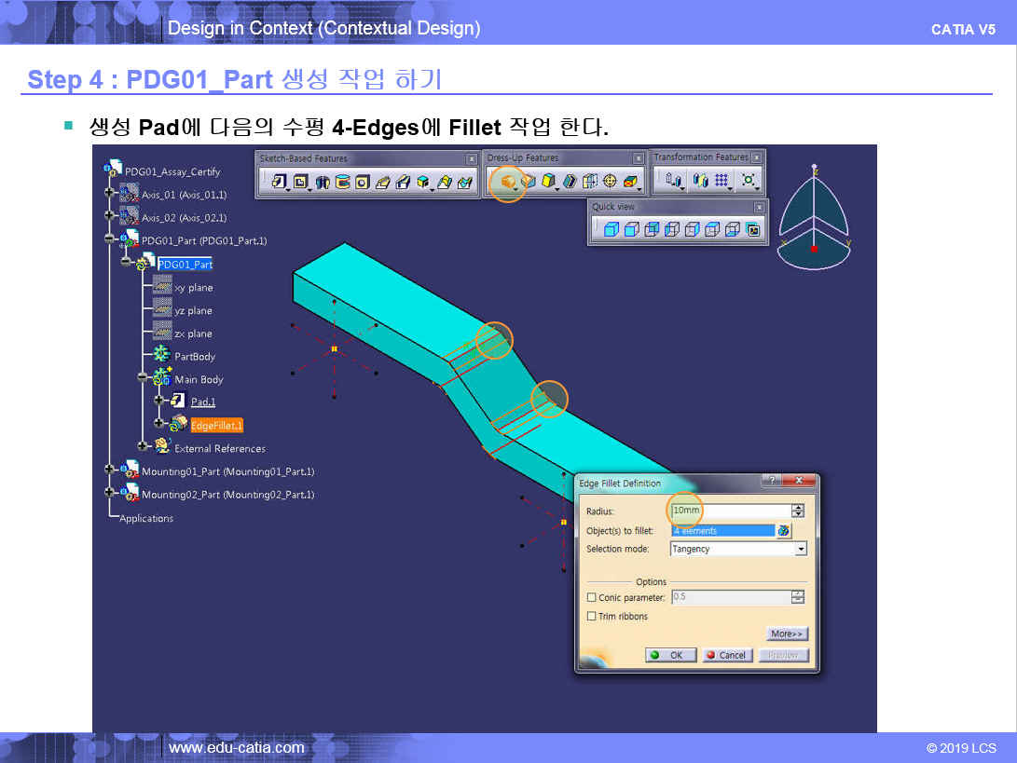The width and height of the screenshot is (1017, 763).
Task: Expand the Axis_01 tree node
Action: (x=110, y=194)
